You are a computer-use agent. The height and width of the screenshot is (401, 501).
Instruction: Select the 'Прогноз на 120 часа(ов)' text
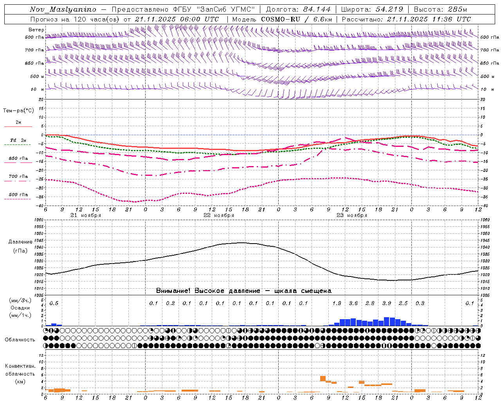click(75, 19)
